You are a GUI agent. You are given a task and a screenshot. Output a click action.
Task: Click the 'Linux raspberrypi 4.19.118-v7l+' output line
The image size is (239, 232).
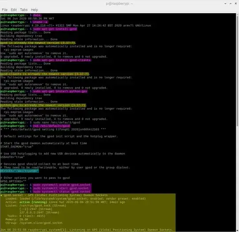76,26
